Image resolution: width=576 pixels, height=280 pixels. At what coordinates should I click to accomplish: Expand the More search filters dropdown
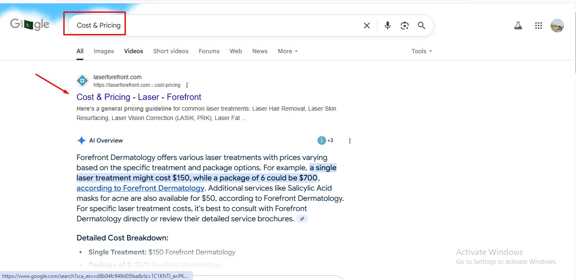click(288, 51)
